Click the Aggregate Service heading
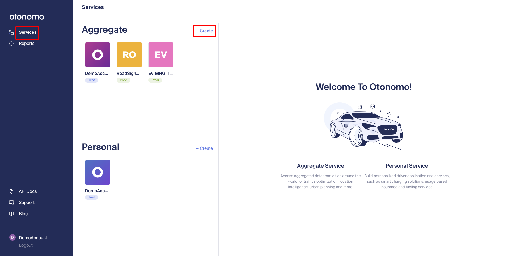Screen dimensions: 508x256 [320, 166]
